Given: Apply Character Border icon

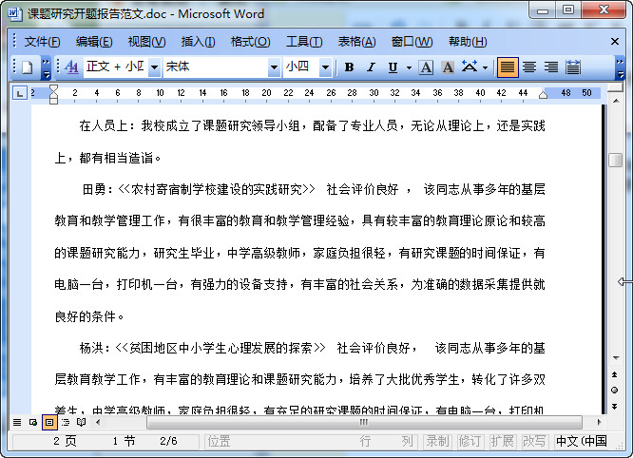Looking at the screenshot, I should tap(426, 67).
